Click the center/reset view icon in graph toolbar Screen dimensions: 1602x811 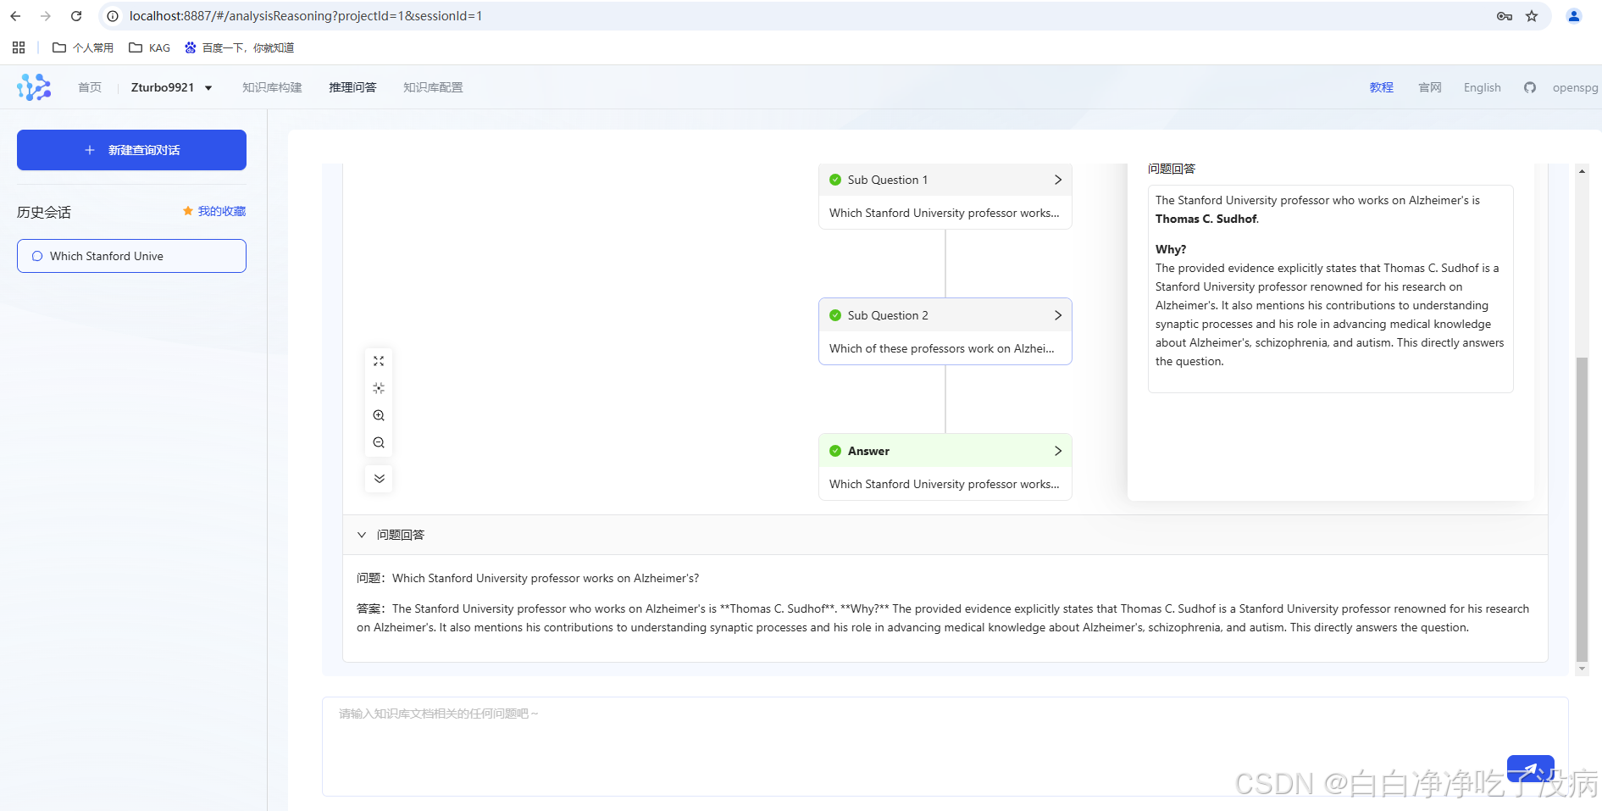coord(379,388)
